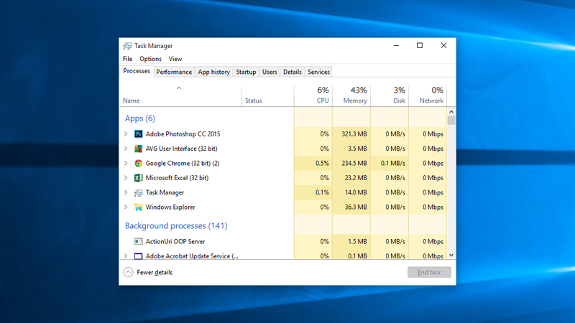Click the Microsoft Excel icon
575x323 pixels.
click(x=138, y=178)
